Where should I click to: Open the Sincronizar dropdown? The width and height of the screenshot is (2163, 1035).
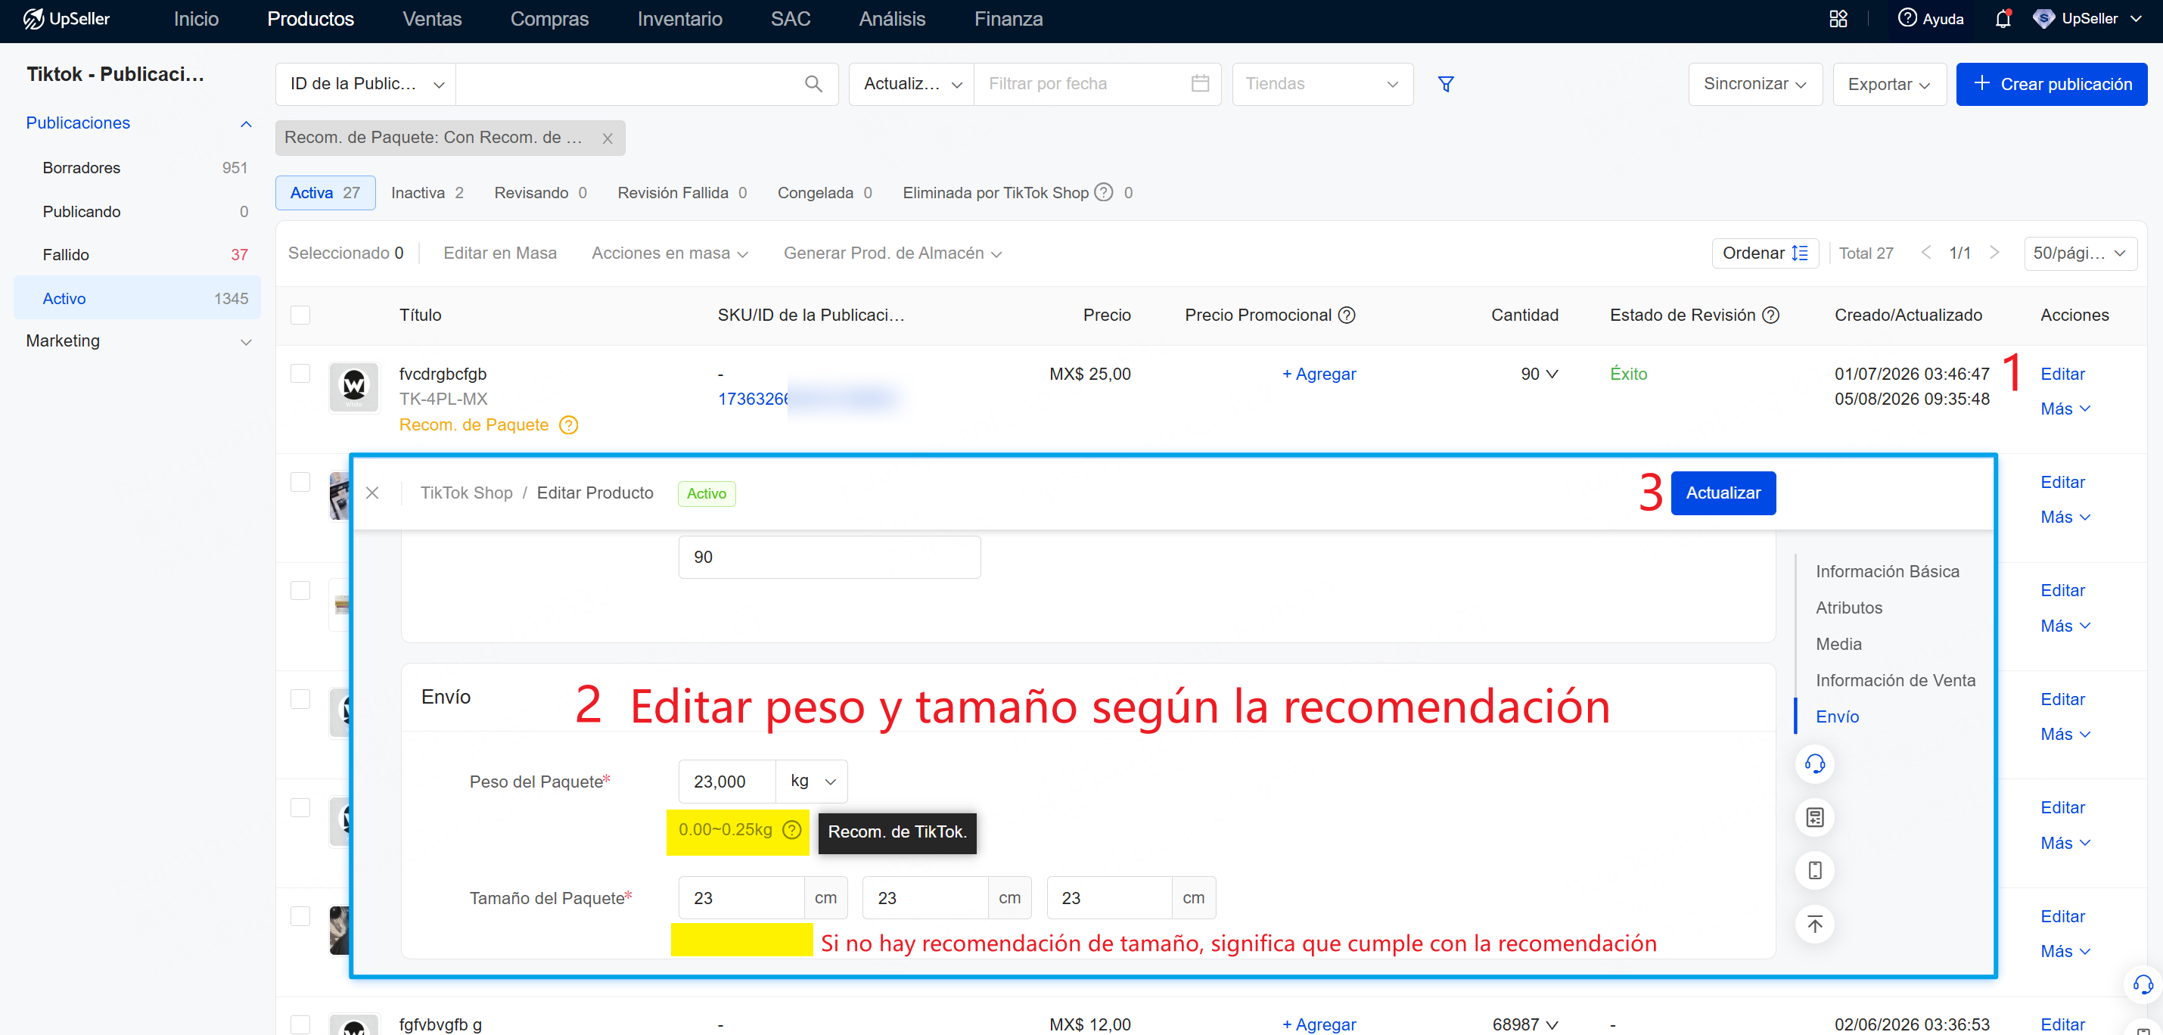tap(1755, 84)
